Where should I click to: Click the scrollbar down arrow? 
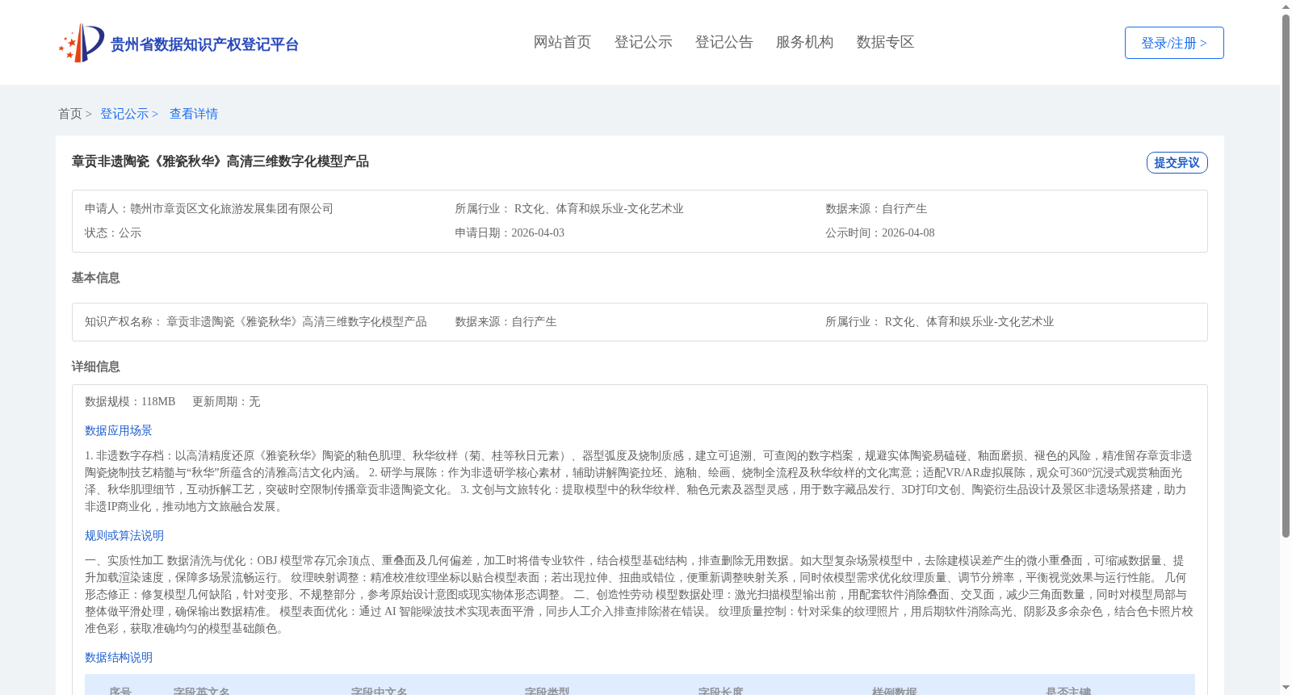pos(1286,689)
